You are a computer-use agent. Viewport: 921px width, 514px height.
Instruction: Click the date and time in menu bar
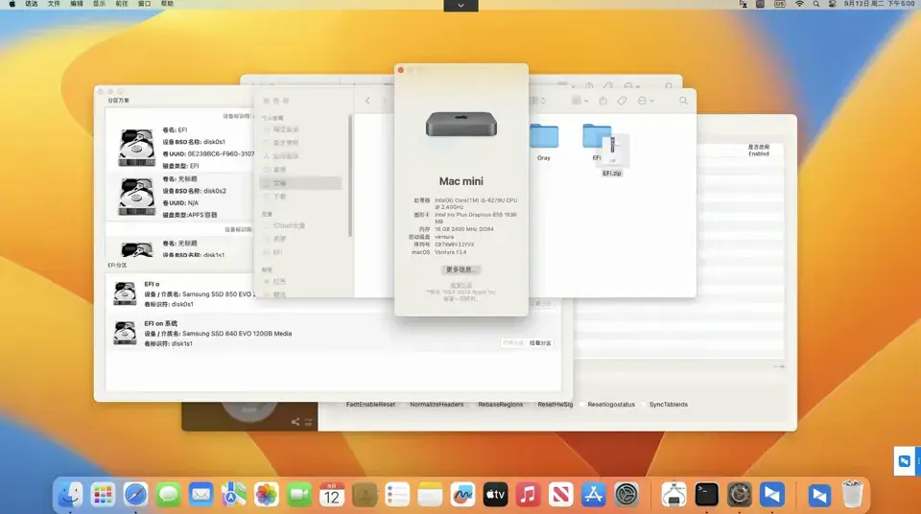point(880,4)
